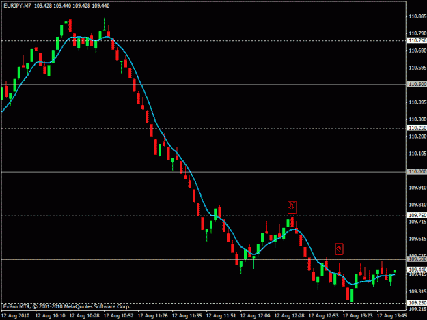Click the 109.215 price scale label
Viewport: 427px width, 320px height.
(417, 309)
